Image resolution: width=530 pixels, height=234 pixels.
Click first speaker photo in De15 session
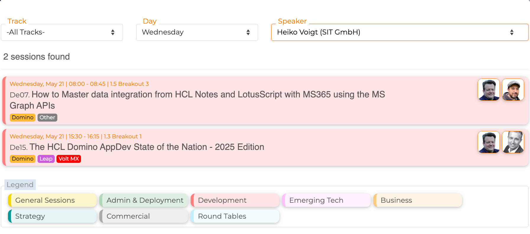pyautogui.click(x=489, y=142)
